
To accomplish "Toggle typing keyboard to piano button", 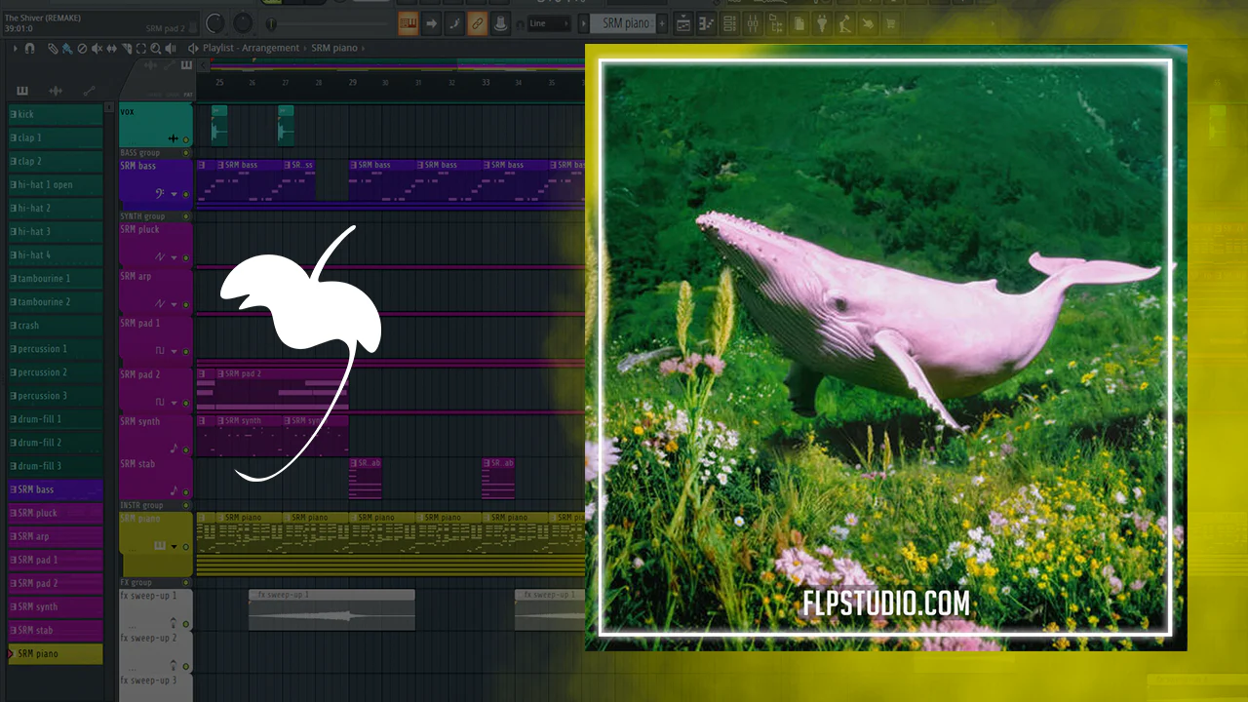I will pyautogui.click(x=409, y=23).
